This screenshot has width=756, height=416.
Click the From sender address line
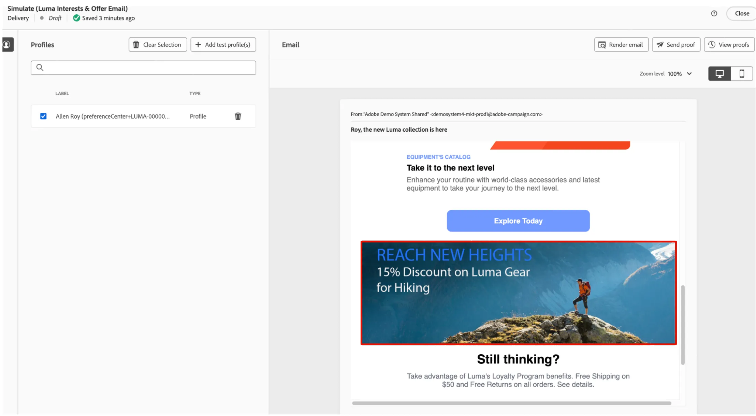(x=447, y=114)
